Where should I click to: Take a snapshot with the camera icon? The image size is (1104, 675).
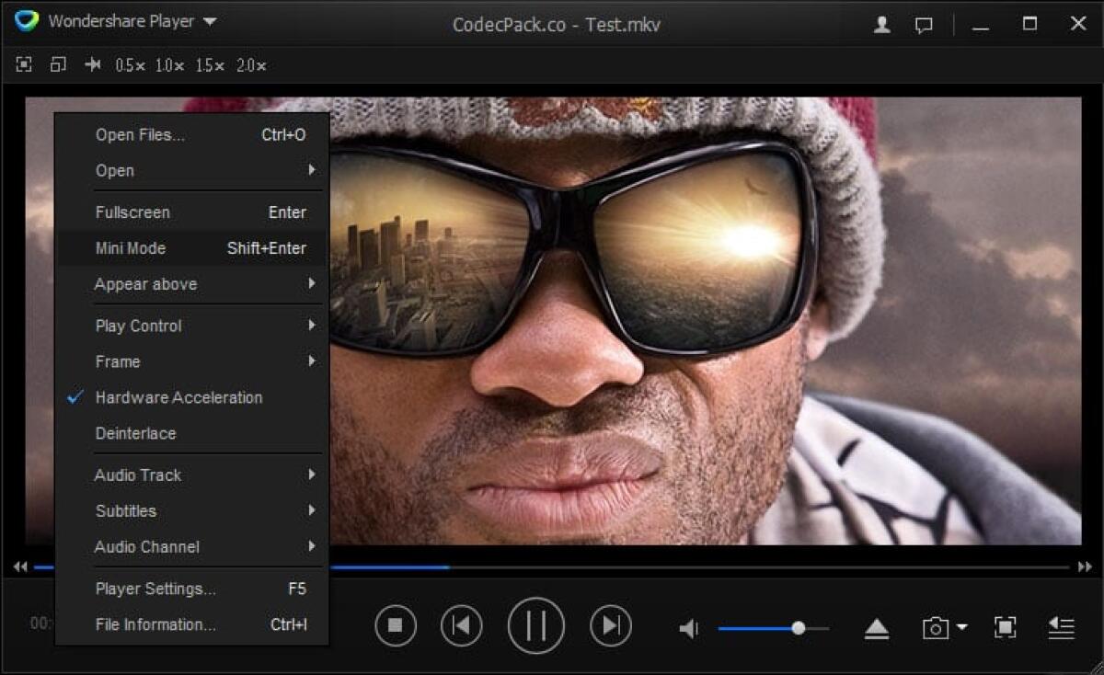(935, 626)
